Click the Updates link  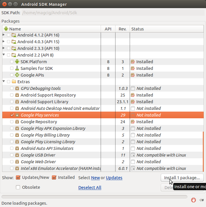[x=114, y=178]
